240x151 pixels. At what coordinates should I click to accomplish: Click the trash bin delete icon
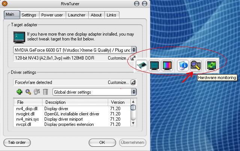coord(45,92)
